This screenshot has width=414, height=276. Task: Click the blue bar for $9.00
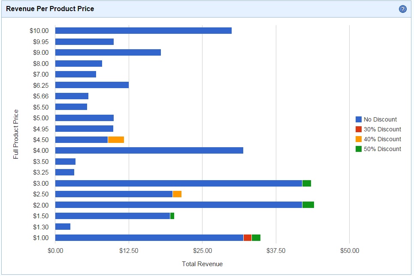pyautogui.click(x=108, y=52)
